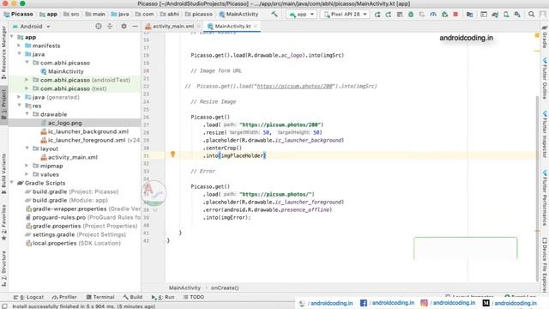This screenshot has height=309, width=549.
Task: Toggle the 1: Project side panel
Action: pyautogui.click(x=3, y=104)
